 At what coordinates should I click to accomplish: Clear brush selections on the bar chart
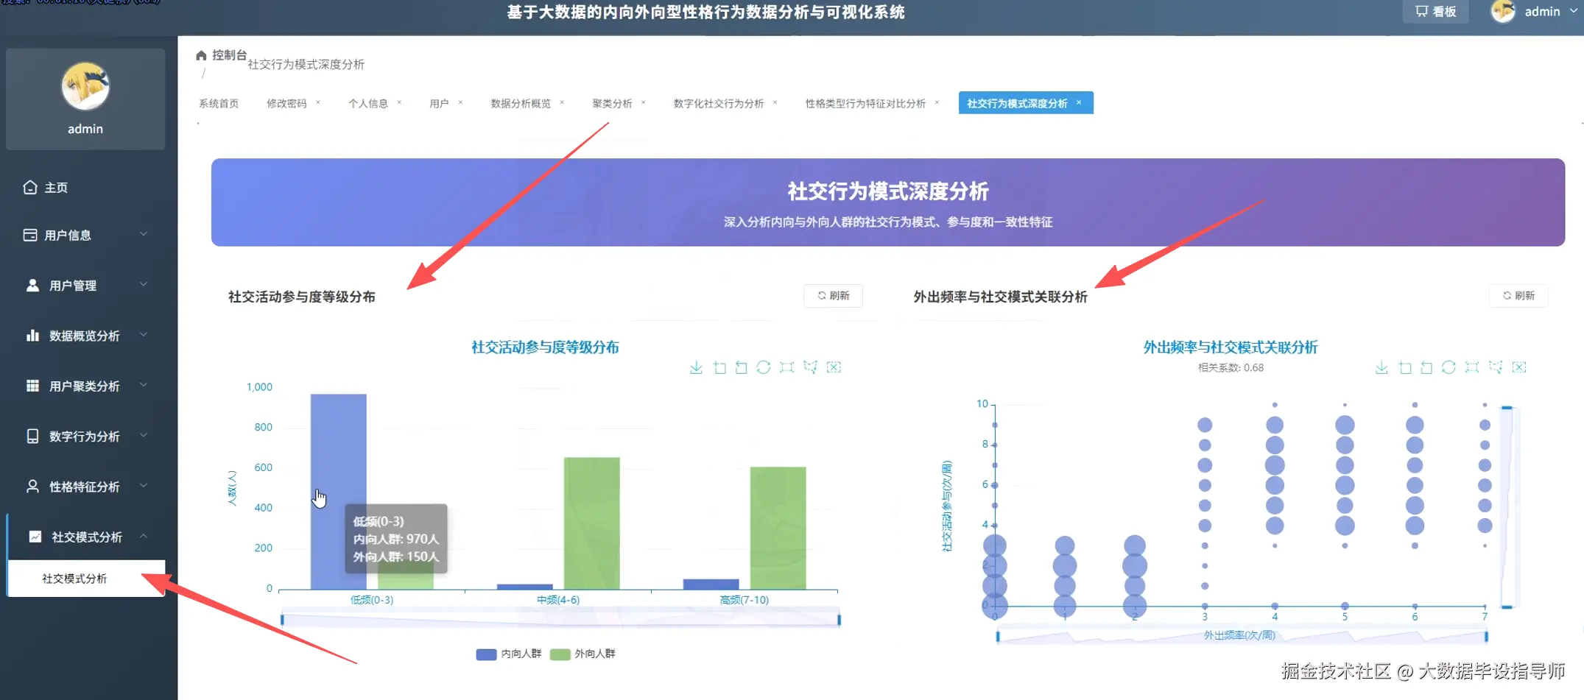pyautogui.click(x=833, y=367)
